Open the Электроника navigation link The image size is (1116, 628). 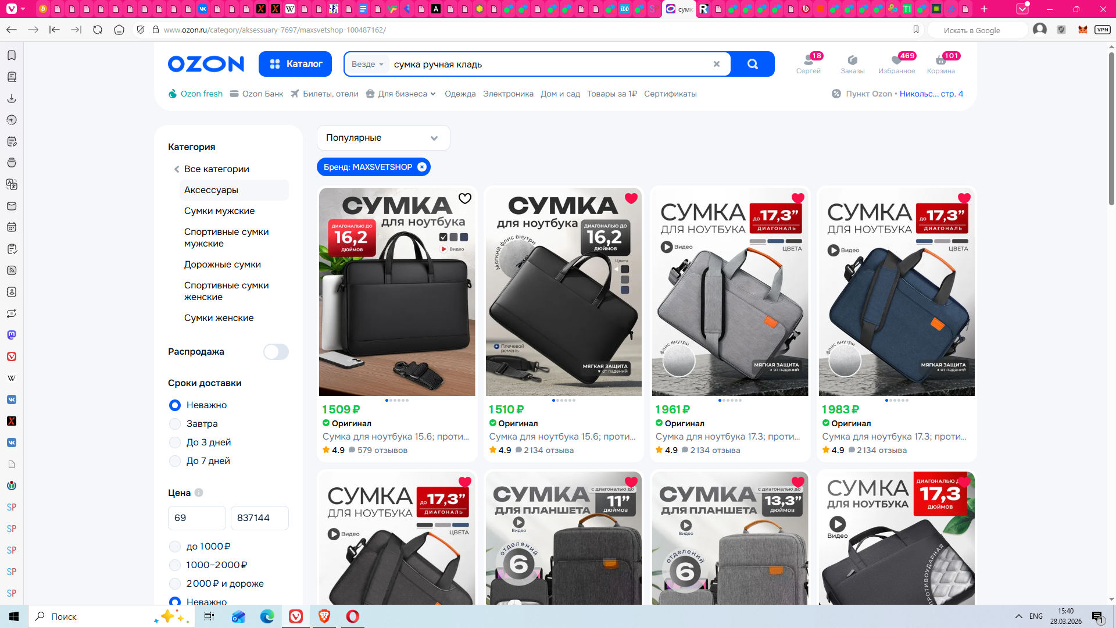(508, 94)
